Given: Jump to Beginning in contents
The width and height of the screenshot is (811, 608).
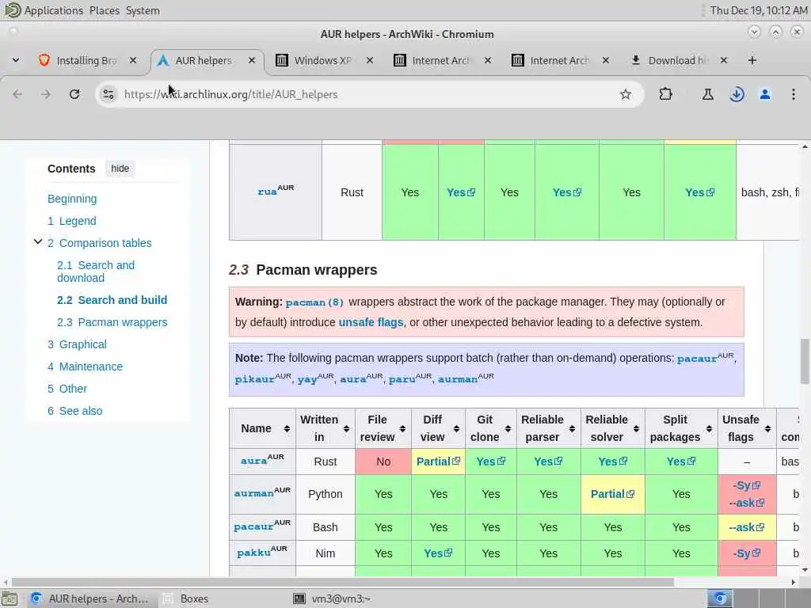Looking at the screenshot, I should pyautogui.click(x=72, y=199).
